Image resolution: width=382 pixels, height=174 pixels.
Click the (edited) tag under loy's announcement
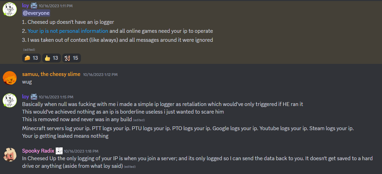pos(29,50)
